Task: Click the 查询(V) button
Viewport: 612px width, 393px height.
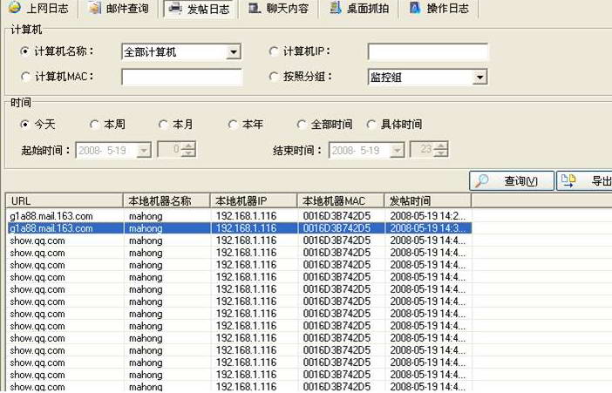Action: click(512, 180)
